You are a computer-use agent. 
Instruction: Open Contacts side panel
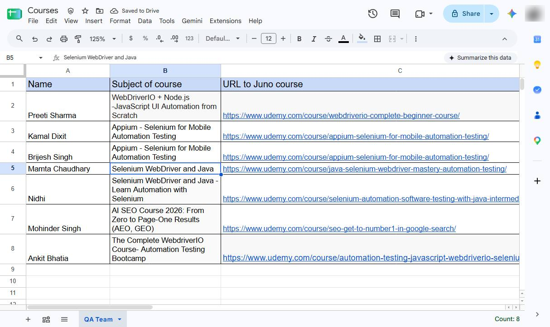pyautogui.click(x=537, y=115)
